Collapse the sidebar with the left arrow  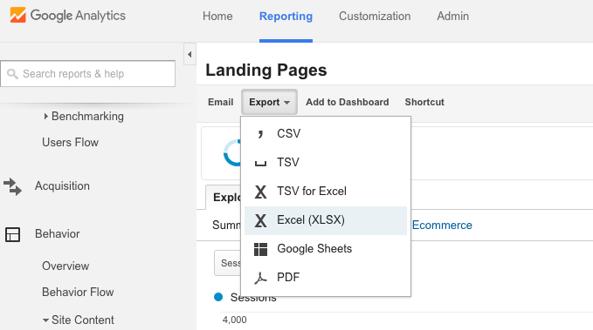[x=190, y=54]
